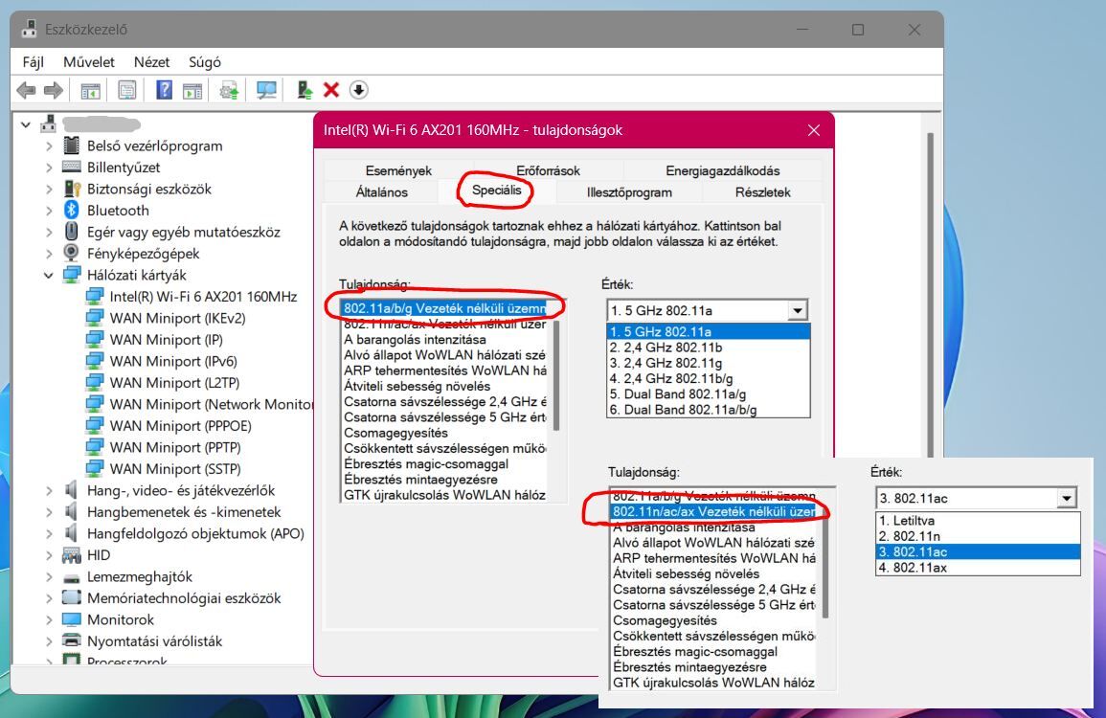Switch to the Energiagazdálkodás tab
The image size is (1106, 718).
[722, 170]
